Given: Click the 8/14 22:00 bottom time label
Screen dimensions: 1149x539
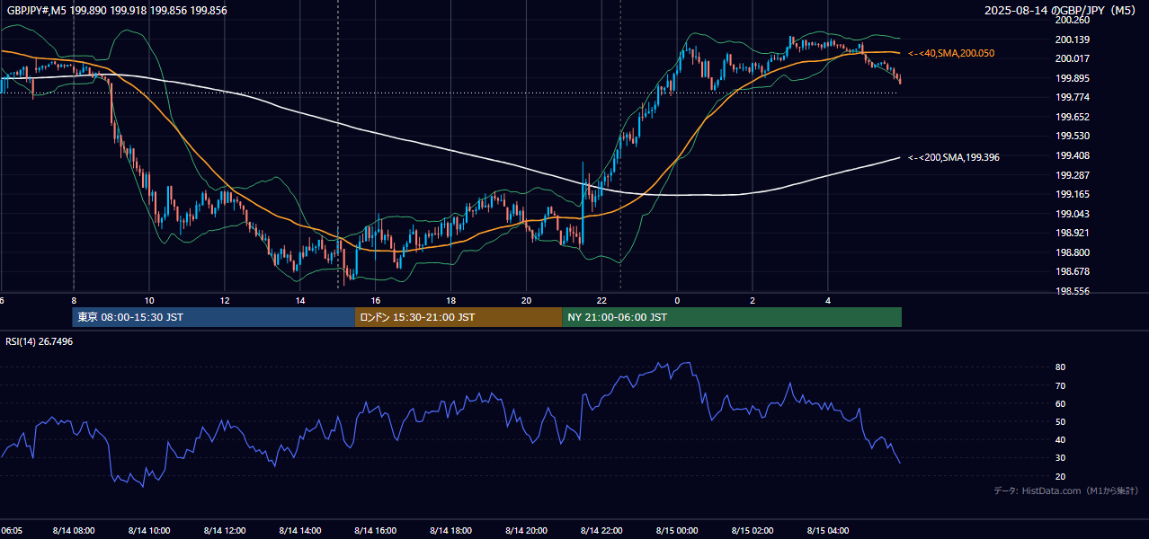Looking at the screenshot, I should 602,530.
